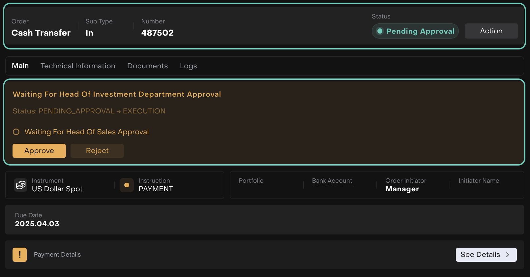This screenshot has width=530, height=277.
Task: Switch to the Main tab
Action: point(20,66)
